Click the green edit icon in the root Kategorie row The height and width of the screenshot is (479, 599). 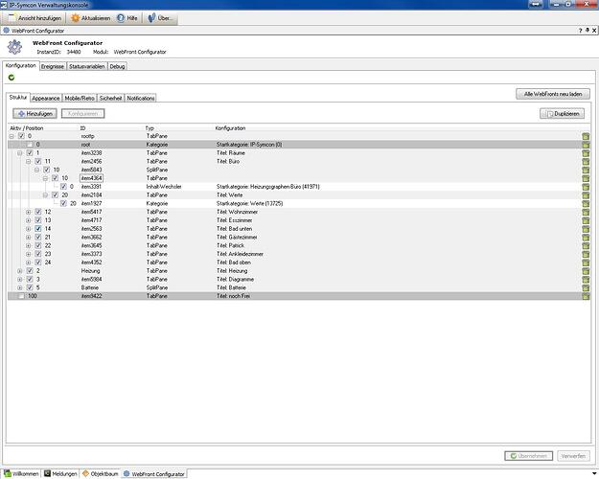pyautogui.click(x=586, y=145)
